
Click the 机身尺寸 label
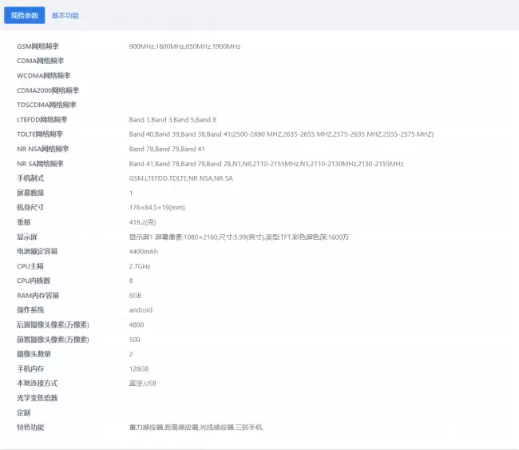30,208
